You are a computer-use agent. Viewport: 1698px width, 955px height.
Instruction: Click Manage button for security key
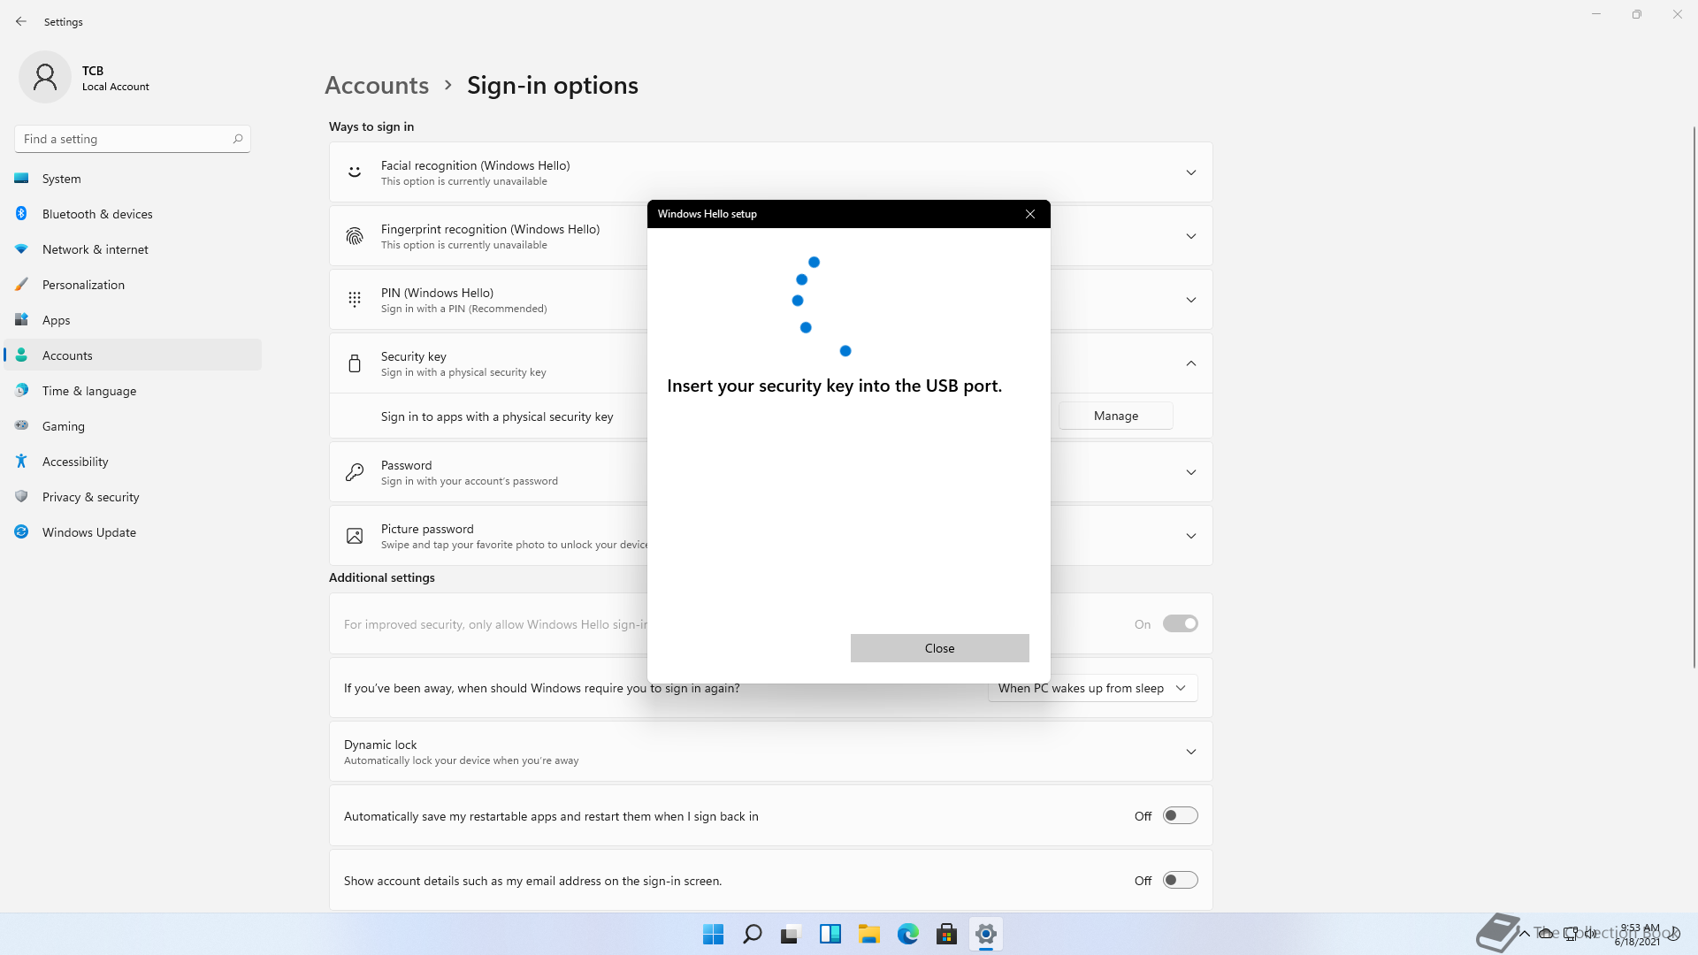click(1115, 416)
